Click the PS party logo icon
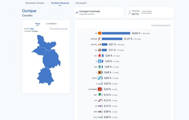 (100, 33)
